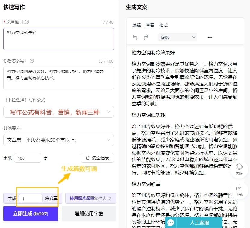Open the 使用图库图片文件夹 option
Screen dimensions: 250x228
click(x=90, y=198)
